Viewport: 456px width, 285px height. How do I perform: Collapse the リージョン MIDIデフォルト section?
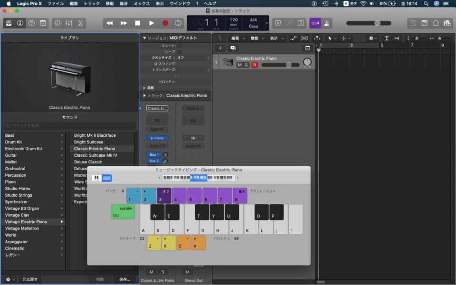pos(144,38)
